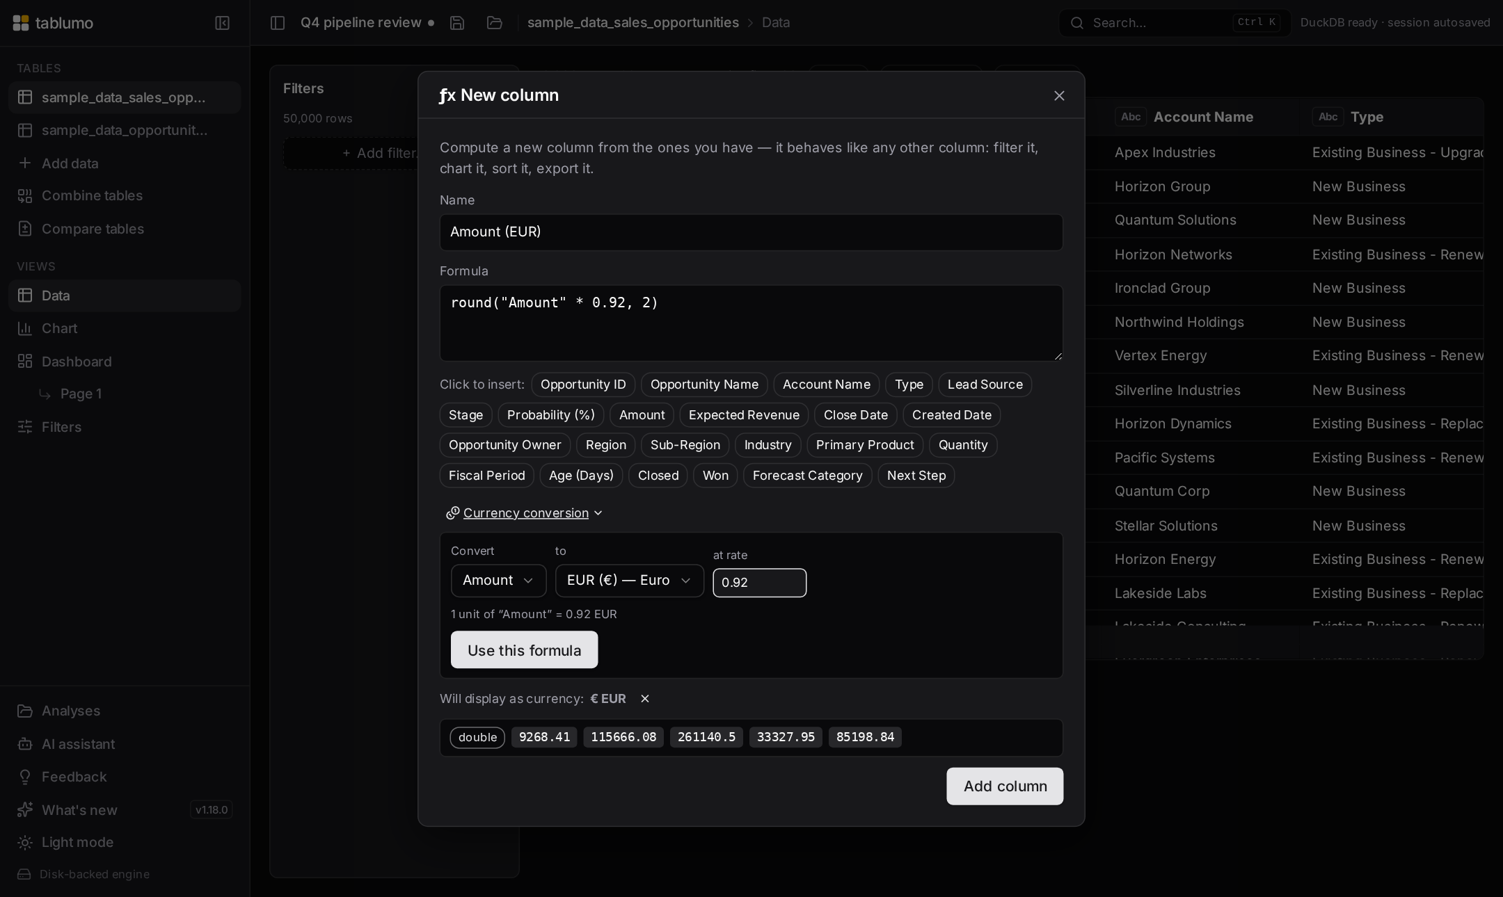Click the Compare tables icon

point(25,229)
